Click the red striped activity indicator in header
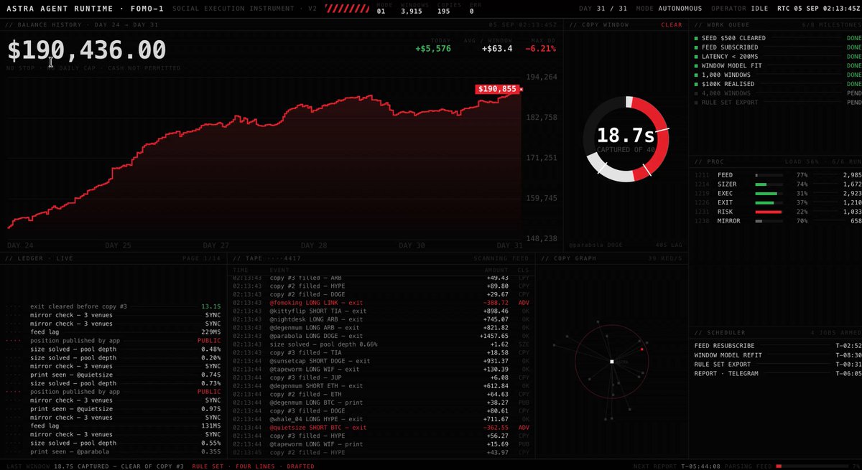This screenshot has width=862, height=470. pos(346,9)
